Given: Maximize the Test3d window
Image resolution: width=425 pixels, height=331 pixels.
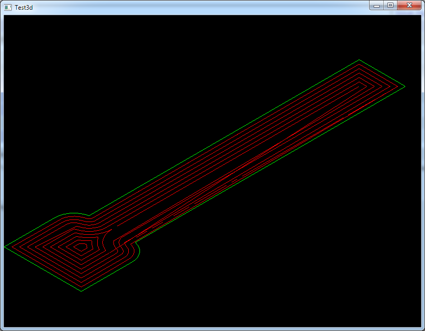Looking at the screenshot, I should (x=390, y=5).
